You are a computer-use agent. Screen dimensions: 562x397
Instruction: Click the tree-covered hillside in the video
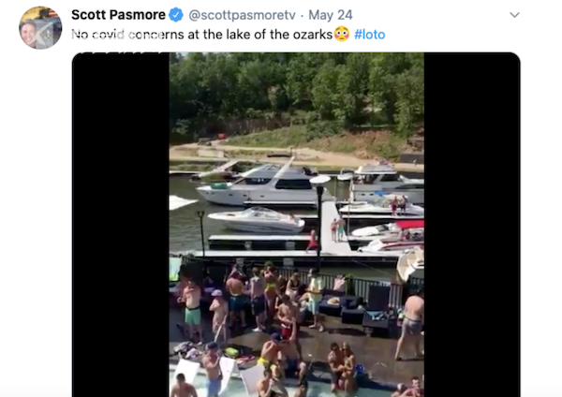tap(296, 93)
